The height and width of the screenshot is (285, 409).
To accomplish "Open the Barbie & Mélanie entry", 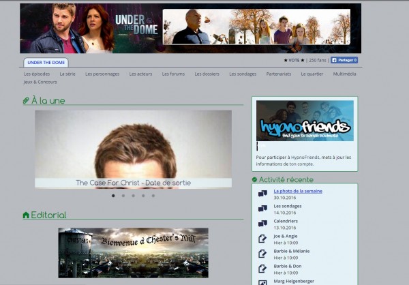I will click(292, 251).
